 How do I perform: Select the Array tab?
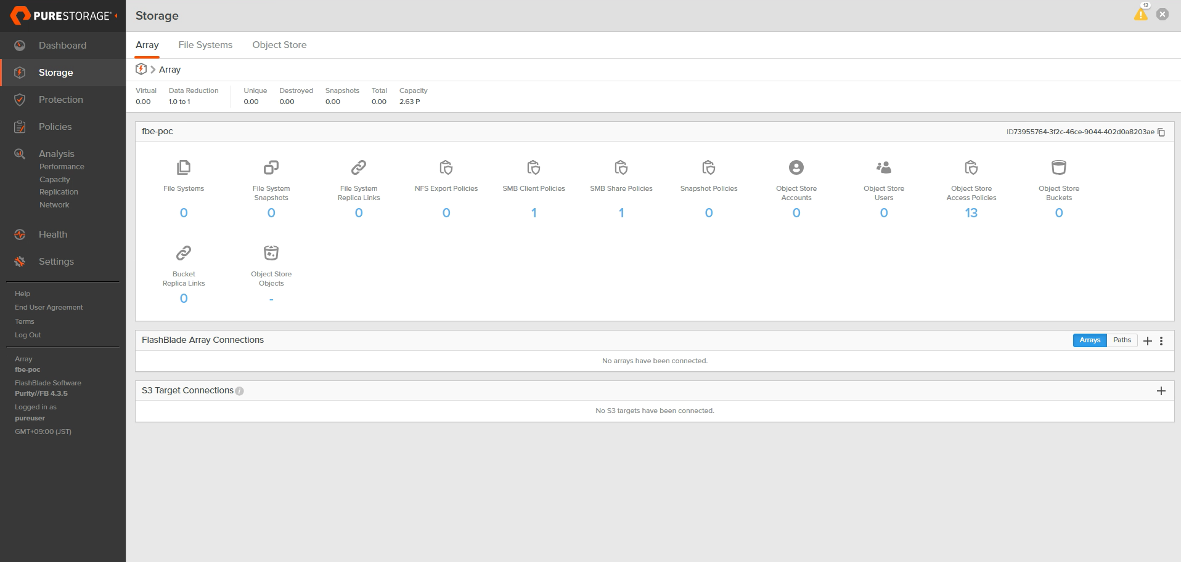(x=147, y=45)
